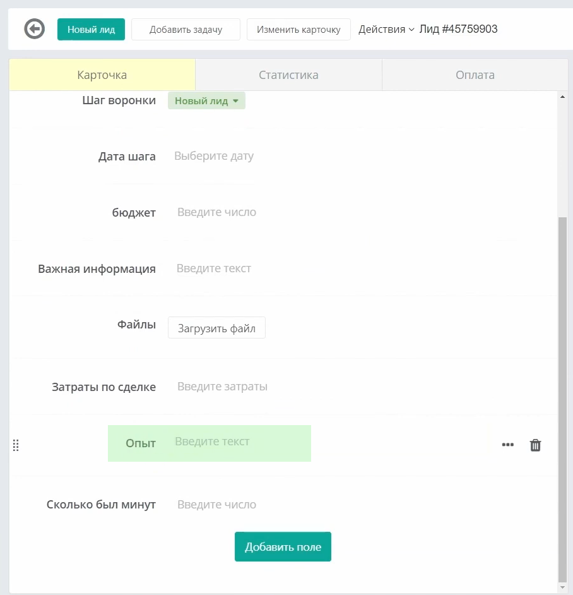Click the Сколько был минут input field

(x=216, y=505)
